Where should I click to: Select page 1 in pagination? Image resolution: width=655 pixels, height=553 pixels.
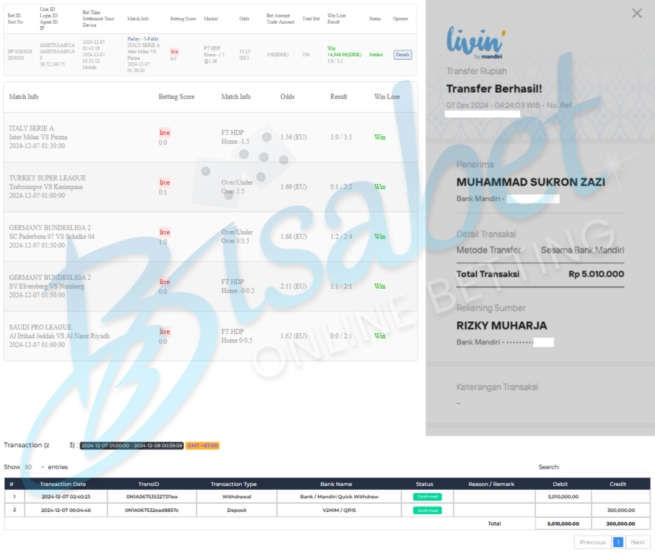coord(618,542)
